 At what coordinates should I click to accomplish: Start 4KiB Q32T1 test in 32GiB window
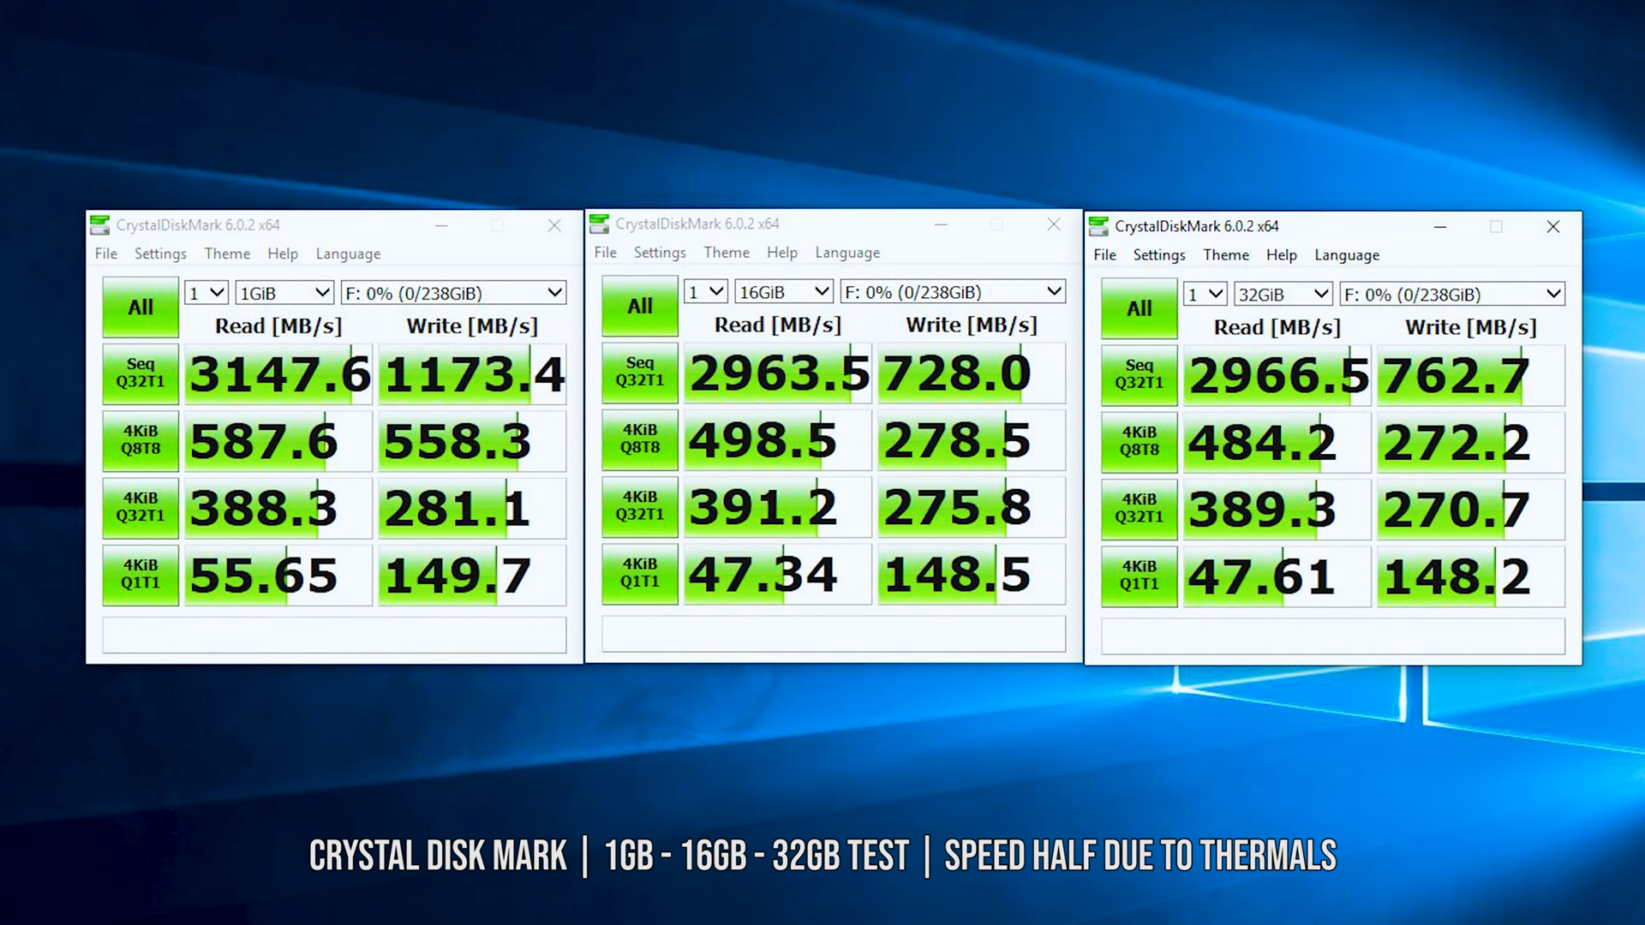tap(1140, 509)
